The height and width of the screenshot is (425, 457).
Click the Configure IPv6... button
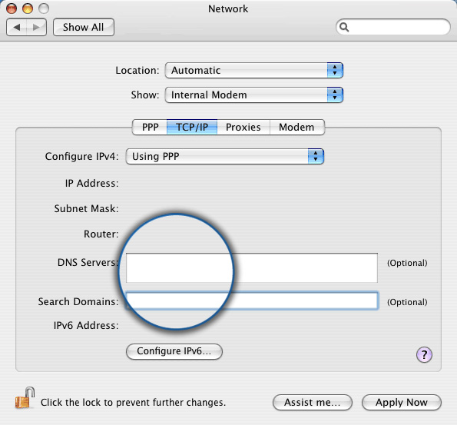[x=174, y=351]
